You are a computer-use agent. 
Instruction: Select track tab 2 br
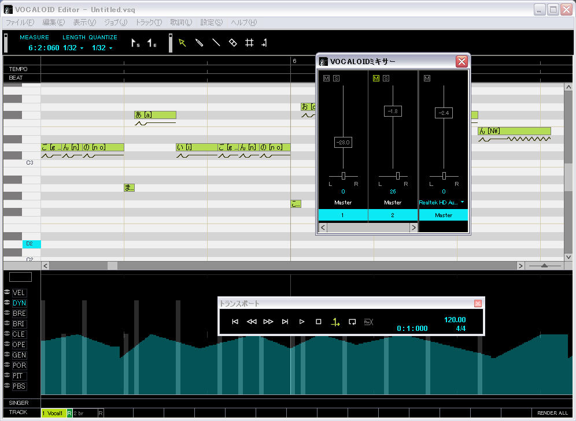[x=85, y=413]
